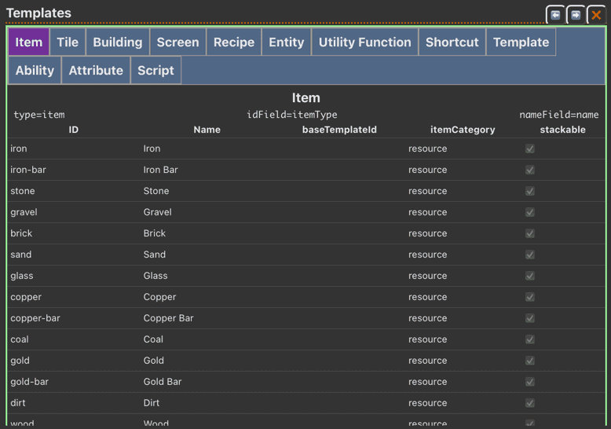Go to the Utility Function tab

(x=364, y=42)
